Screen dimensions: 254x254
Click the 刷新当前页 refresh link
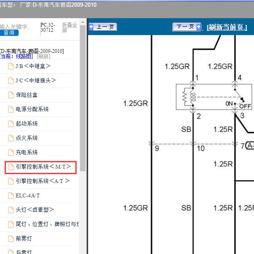[227, 27]
